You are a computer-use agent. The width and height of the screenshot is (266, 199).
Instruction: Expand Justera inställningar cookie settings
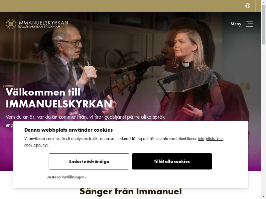66,177
